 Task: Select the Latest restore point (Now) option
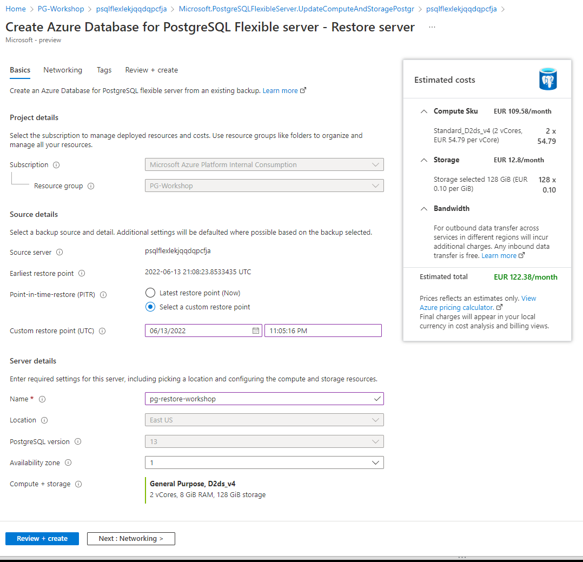(149, 293)
